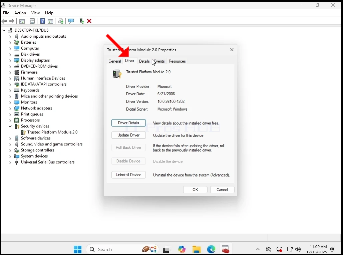Image resolution: width=343 pixels, height=255 pixels.
Task: Expand the Audio inputs and outputs node
Action: [10, 37]
